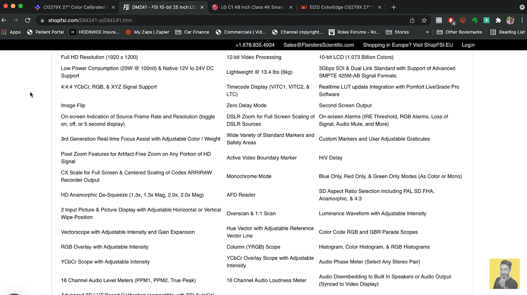Reload the page with the refresh icon
The width and height of the screenshot is (527, 295).
(28, 20)
